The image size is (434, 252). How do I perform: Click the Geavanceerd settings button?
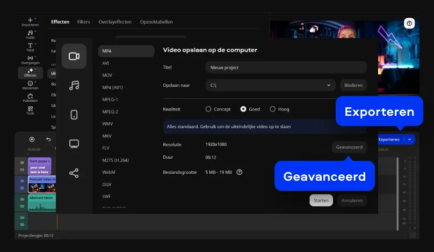[349, 147]
